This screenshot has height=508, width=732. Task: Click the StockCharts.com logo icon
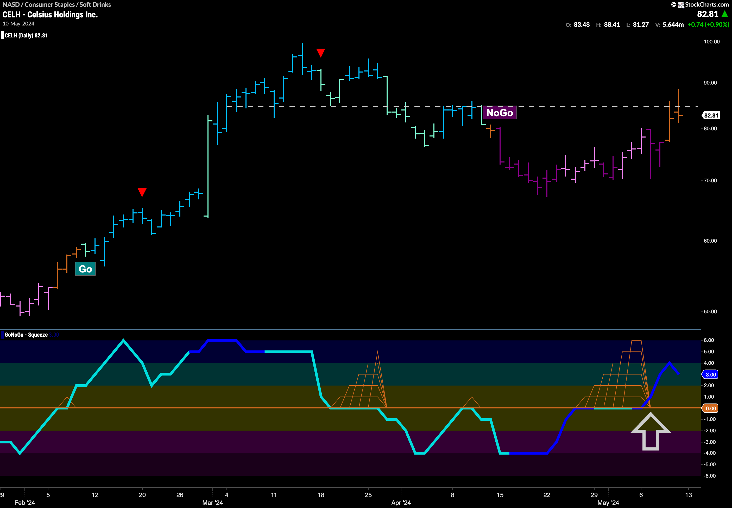tap(681, 5)
